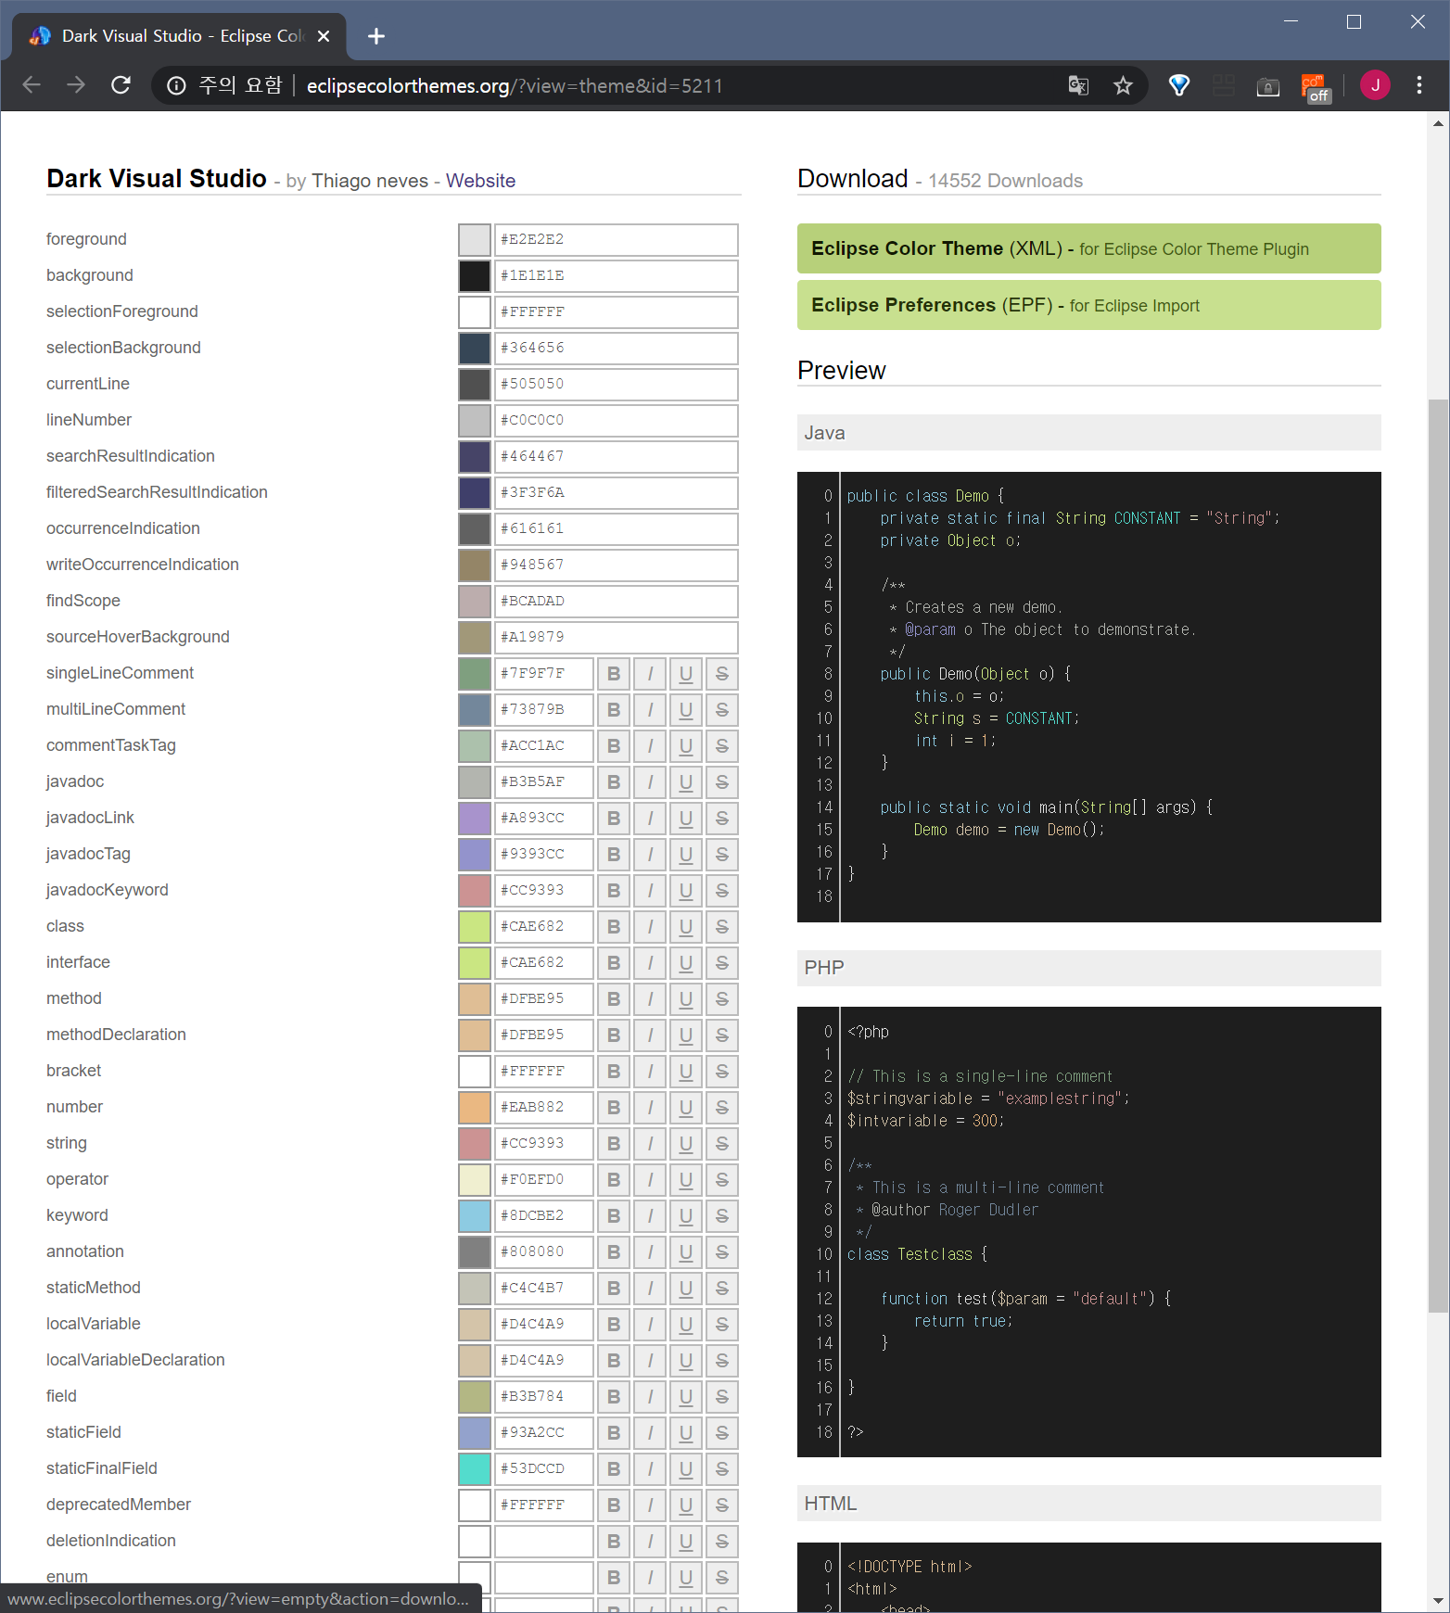Open the translate page icon
The width and height of the screenshot is (1450, 1613).
click(1078, 85)
